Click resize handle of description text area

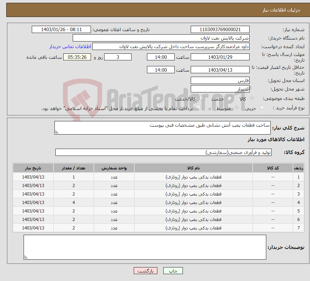coord(57,132)
